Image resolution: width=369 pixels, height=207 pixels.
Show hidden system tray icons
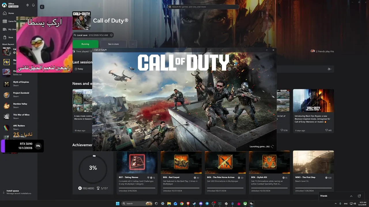(x=335, y=204)
